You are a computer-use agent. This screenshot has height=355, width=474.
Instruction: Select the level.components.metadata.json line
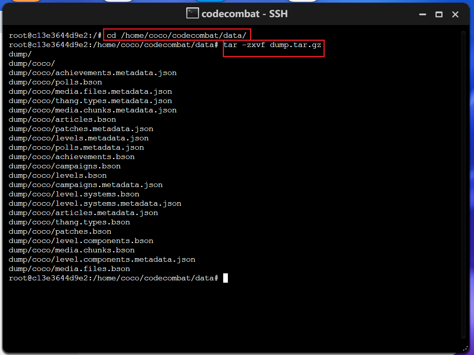(x=102, y=259)
